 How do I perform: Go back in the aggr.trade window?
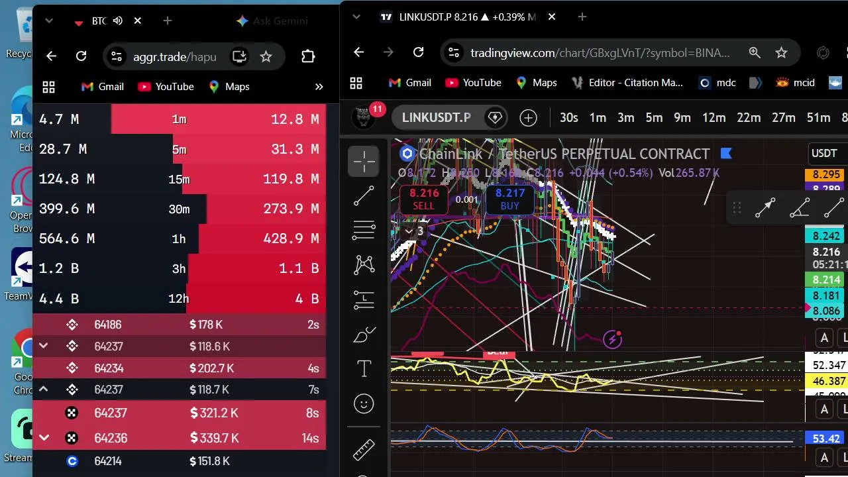[x=52, y=57]
